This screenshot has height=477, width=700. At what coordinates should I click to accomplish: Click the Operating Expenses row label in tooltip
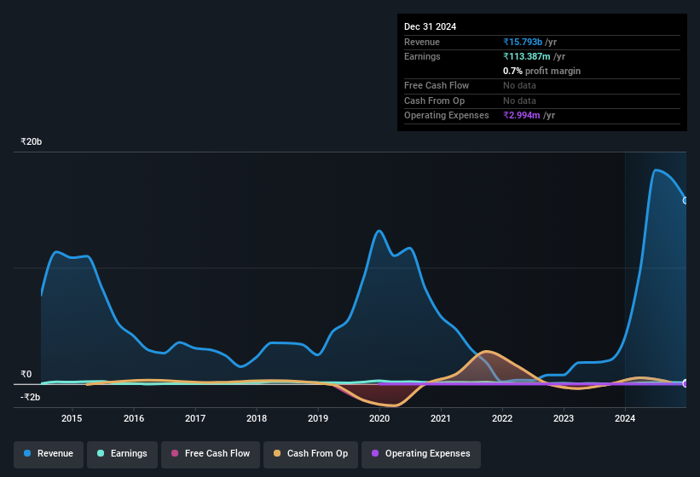[x=447, y=116]
